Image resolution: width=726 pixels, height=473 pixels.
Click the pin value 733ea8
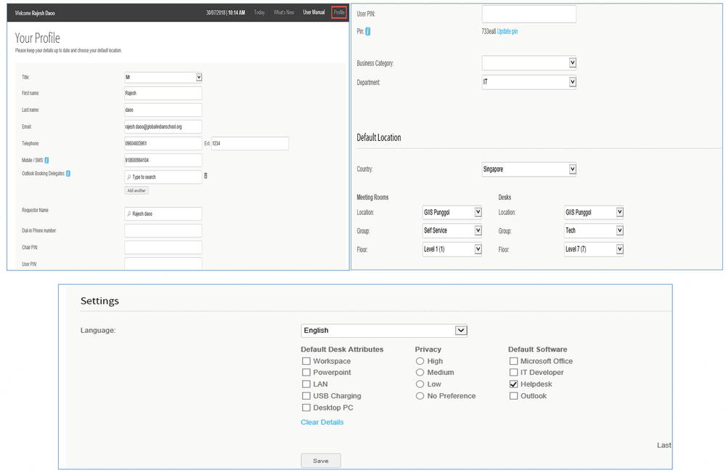(489, 31)
